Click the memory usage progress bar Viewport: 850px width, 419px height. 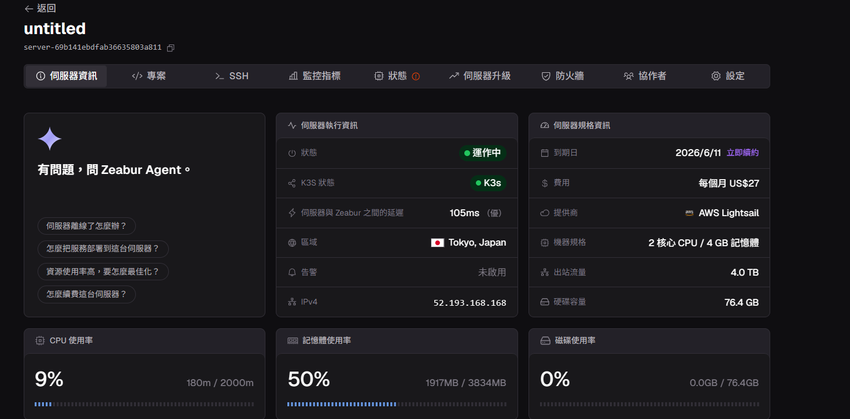(397, 405)
